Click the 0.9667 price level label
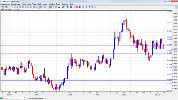Viewport: 178px width, 100px height. tap(169, 74)
